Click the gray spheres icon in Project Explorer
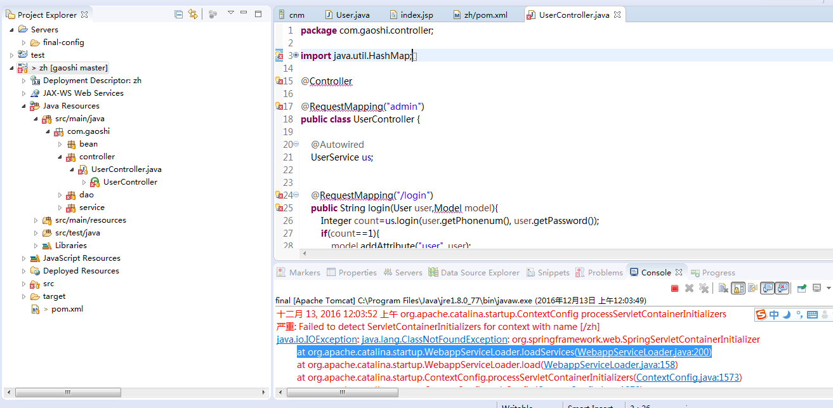Viewport: 833px width, 408px height. pyautogui.click(x=213, y=14)
